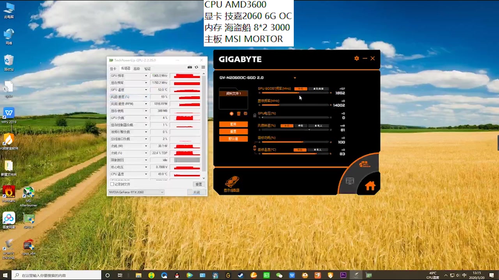This screenshot has width=499, height=280.
Task: Expand the GPU 温度 sensor dropdown arrow
Action: [146, 90]
